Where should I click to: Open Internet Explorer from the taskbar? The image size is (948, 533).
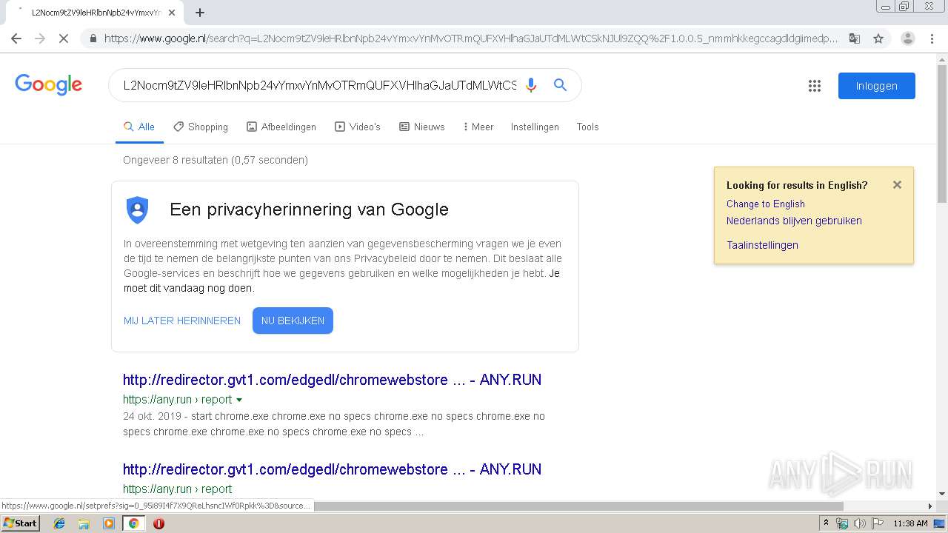(59, 523)
